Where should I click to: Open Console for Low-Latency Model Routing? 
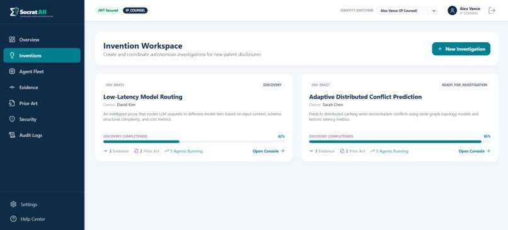tap(268, 151)
